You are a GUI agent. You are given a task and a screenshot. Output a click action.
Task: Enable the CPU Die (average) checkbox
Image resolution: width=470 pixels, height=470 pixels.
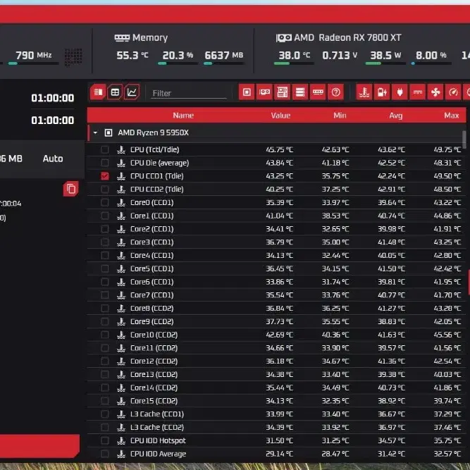tap(105, 163)
